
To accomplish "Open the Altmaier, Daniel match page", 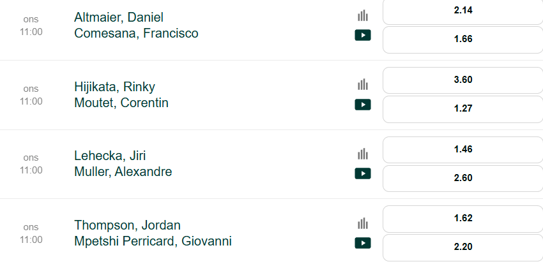I will 119,17.
